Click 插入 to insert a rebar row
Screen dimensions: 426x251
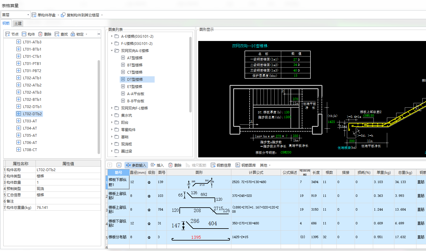(157, 165)
